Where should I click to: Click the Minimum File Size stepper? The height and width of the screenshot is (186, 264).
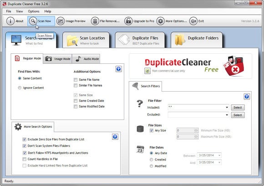point(196,130)
